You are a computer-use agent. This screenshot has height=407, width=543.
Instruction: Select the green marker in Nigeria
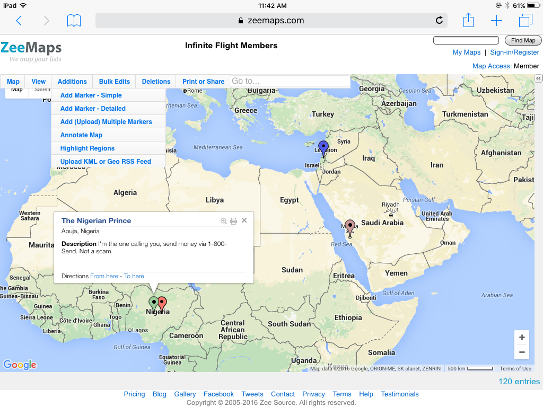[154, 305]
